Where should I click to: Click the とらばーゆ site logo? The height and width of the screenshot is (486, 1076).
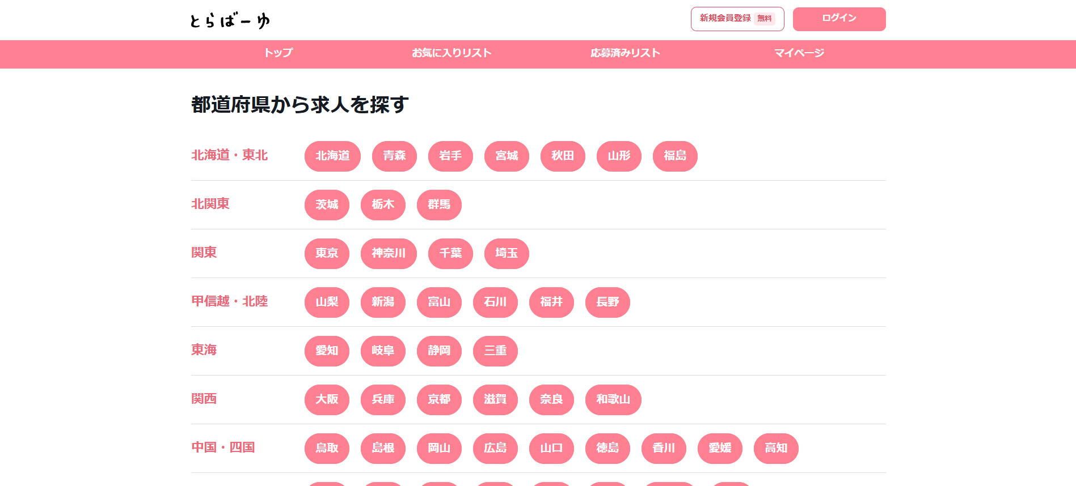(230, 21)
